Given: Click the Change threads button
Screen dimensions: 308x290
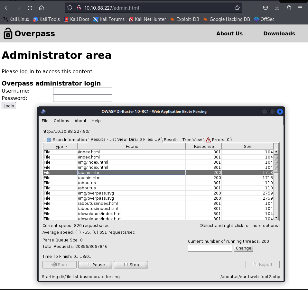Looking at the screenshot, I should point(244,248).
